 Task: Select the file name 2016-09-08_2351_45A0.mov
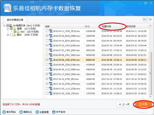pos(67,55)
